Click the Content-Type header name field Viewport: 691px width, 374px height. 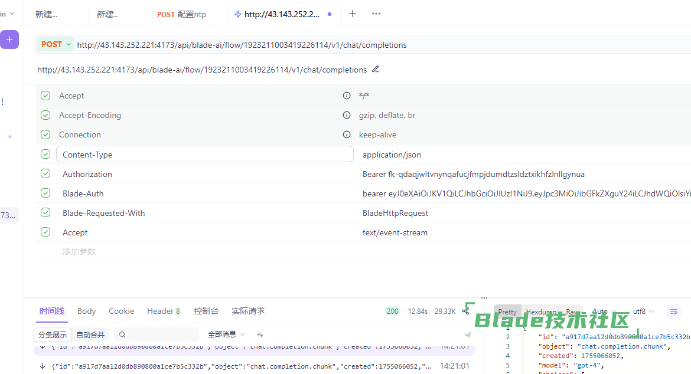tap(205, 155)
